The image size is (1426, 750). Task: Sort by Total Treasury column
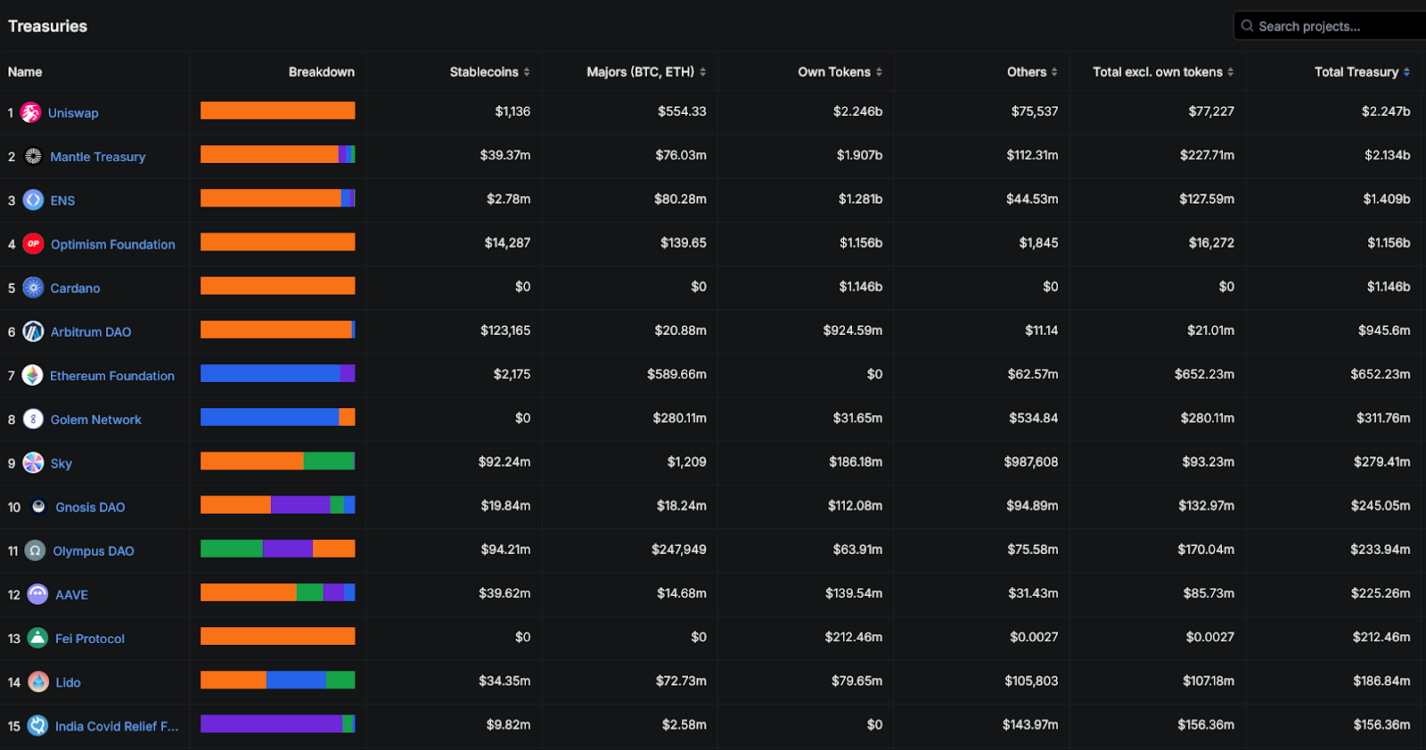point(1362,72)
